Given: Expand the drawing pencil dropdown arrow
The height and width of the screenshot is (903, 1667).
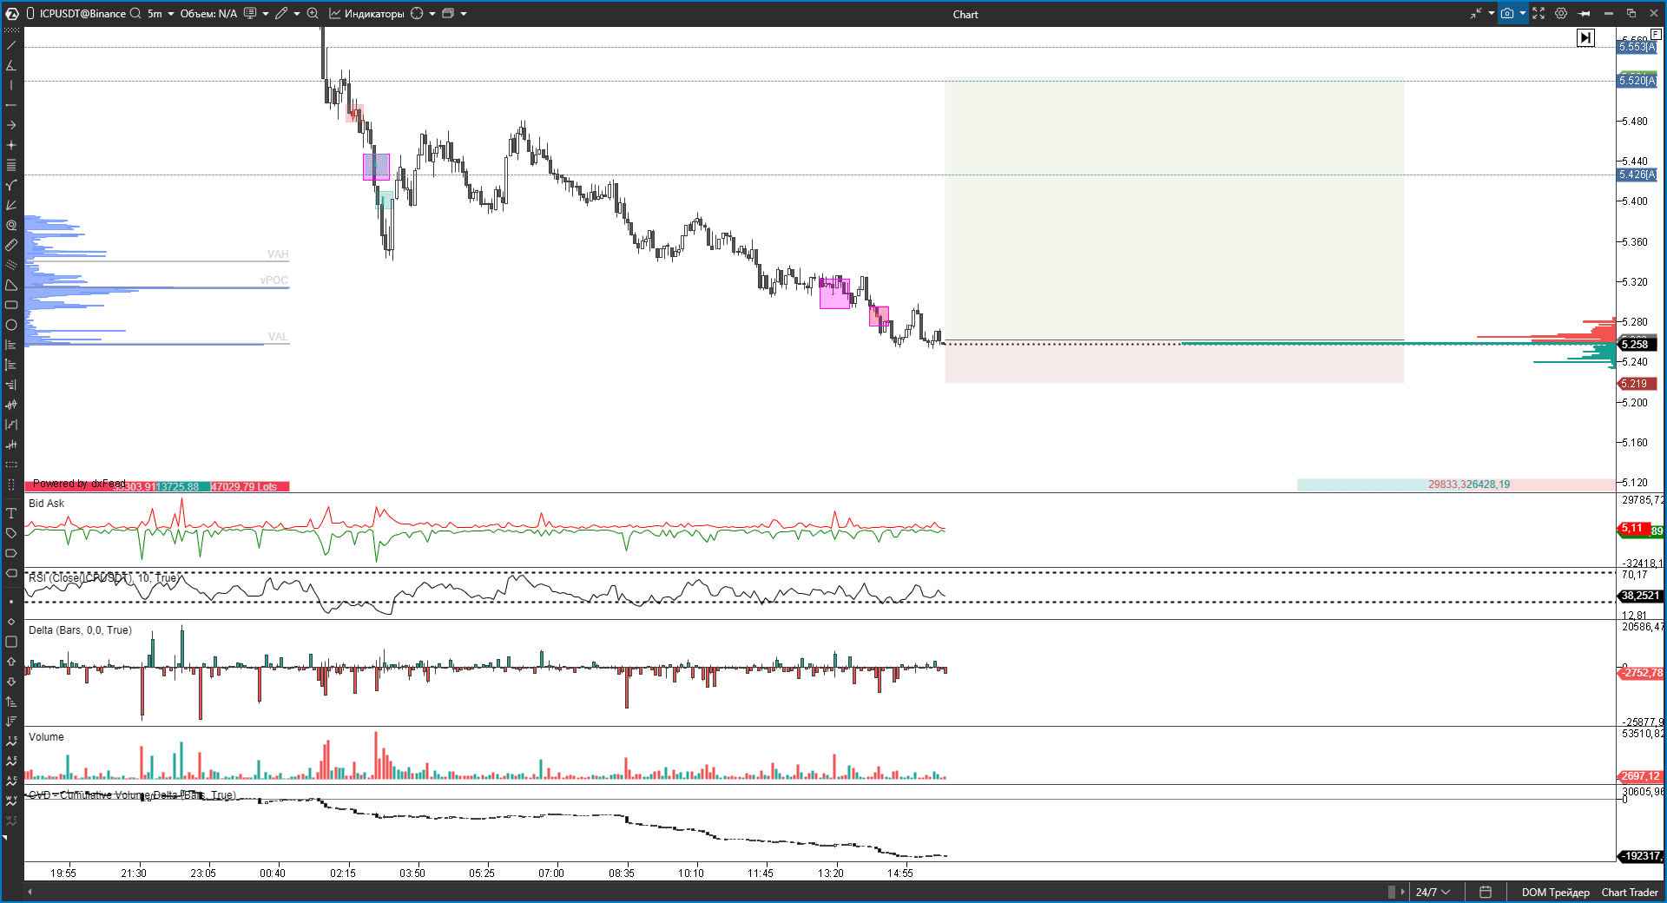Looking at the screenshot, I should tap(297, 14).
